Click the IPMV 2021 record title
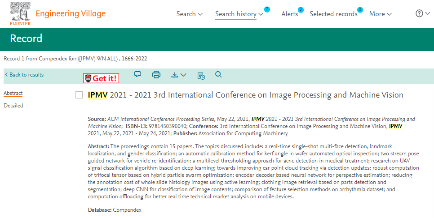The width and height of the screenshot is (434, 218). pyautogui.click(x=245, y=95)
